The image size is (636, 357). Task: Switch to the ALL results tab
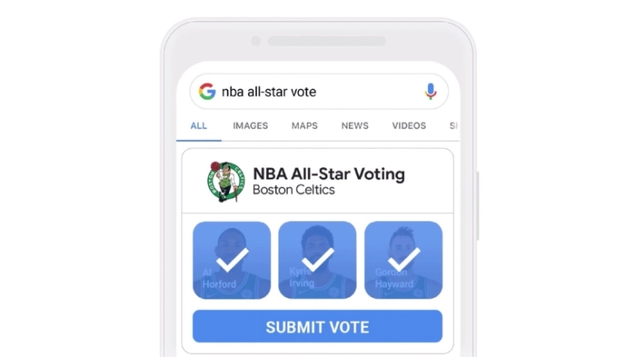tap(199, 126)
